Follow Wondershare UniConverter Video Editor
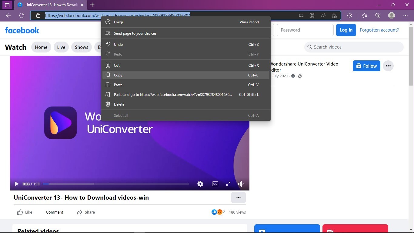The width and height of the screenshot is (414, 233). (x=366, y=66)
